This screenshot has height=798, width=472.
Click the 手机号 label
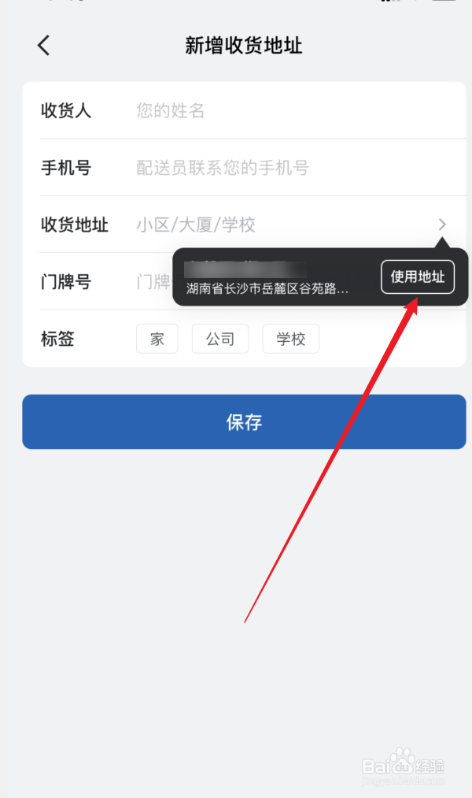click(66, 168)
